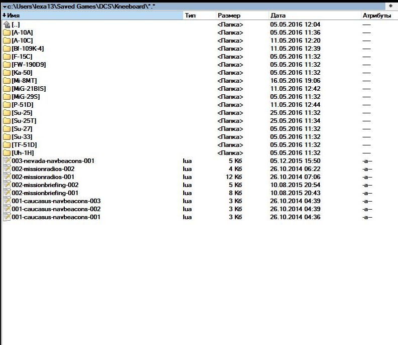Select the F-15C folder icon
The width and height of the screenshot is (398, 345).
[x=7, y=57]
